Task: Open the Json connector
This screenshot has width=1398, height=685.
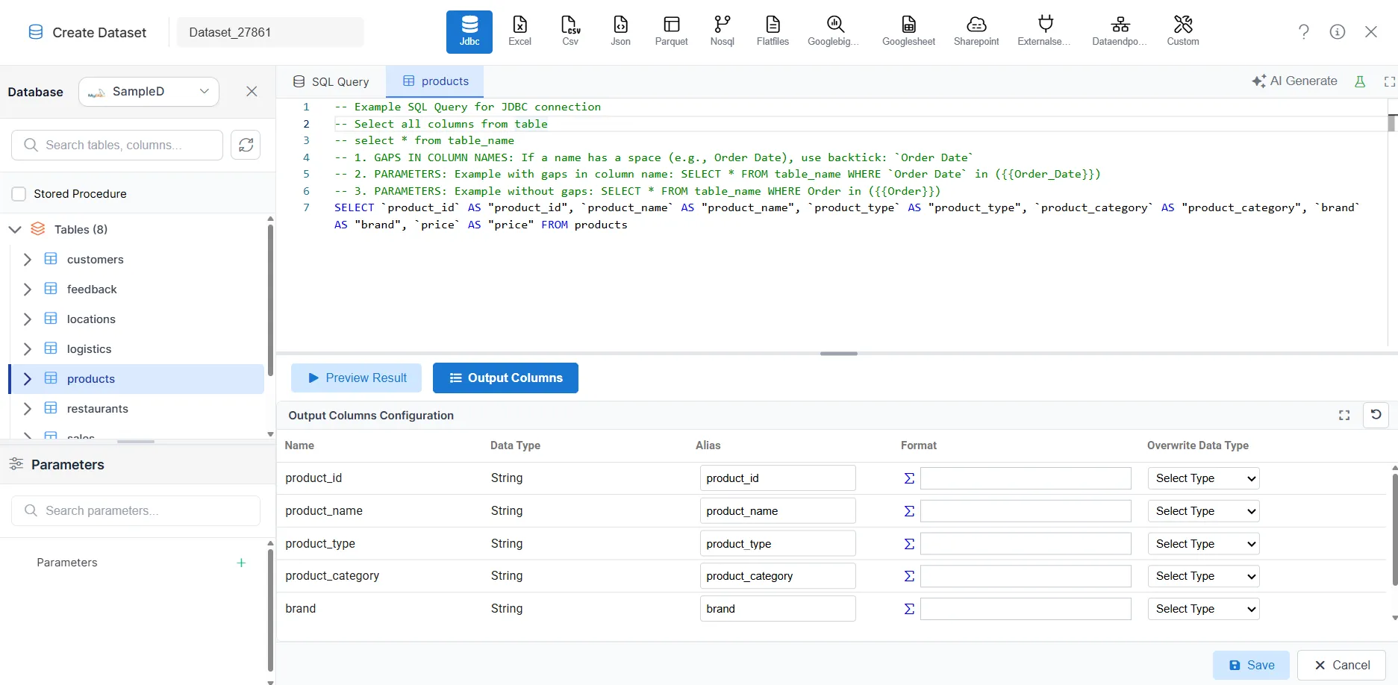Action: 620,30
